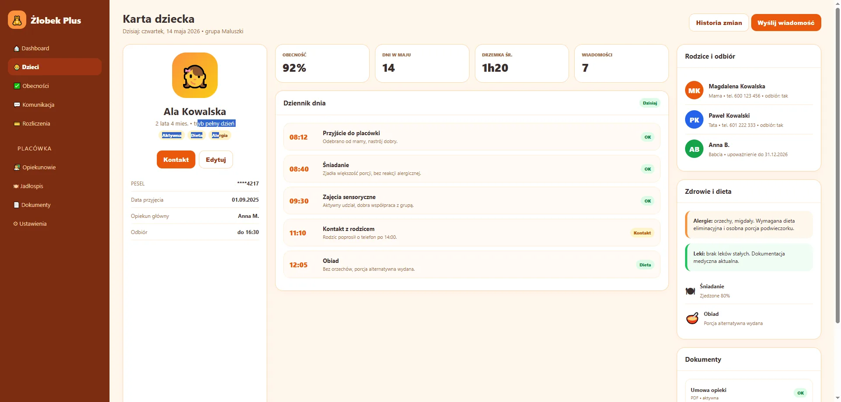Open the Jadłospis page
Image resolution: width=841 pixels, height=402 pixels.
click(x=55, y=186)
